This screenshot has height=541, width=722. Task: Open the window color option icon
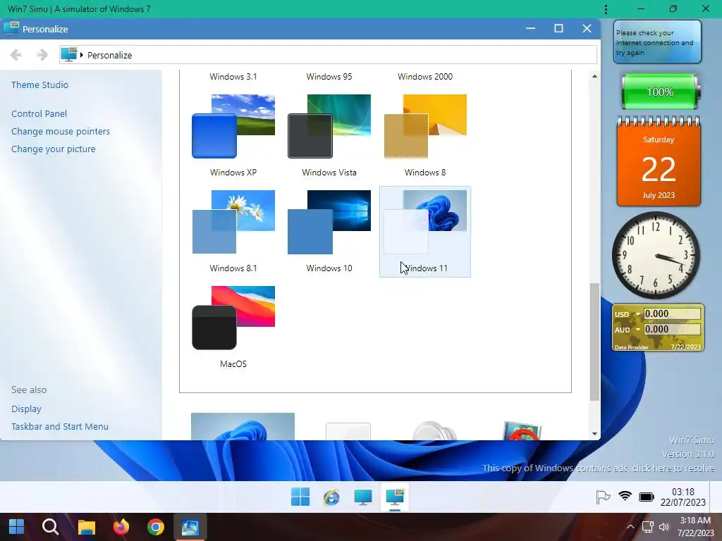pyautogui.click(x=348, y=432)
